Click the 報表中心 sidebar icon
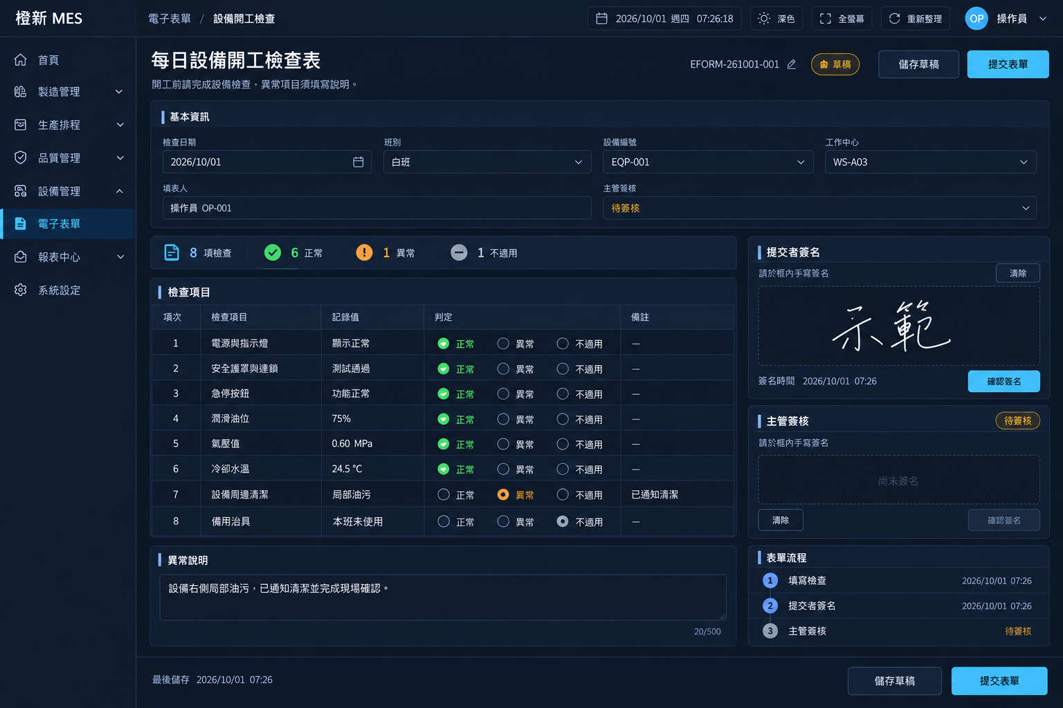 coord(21,257)
